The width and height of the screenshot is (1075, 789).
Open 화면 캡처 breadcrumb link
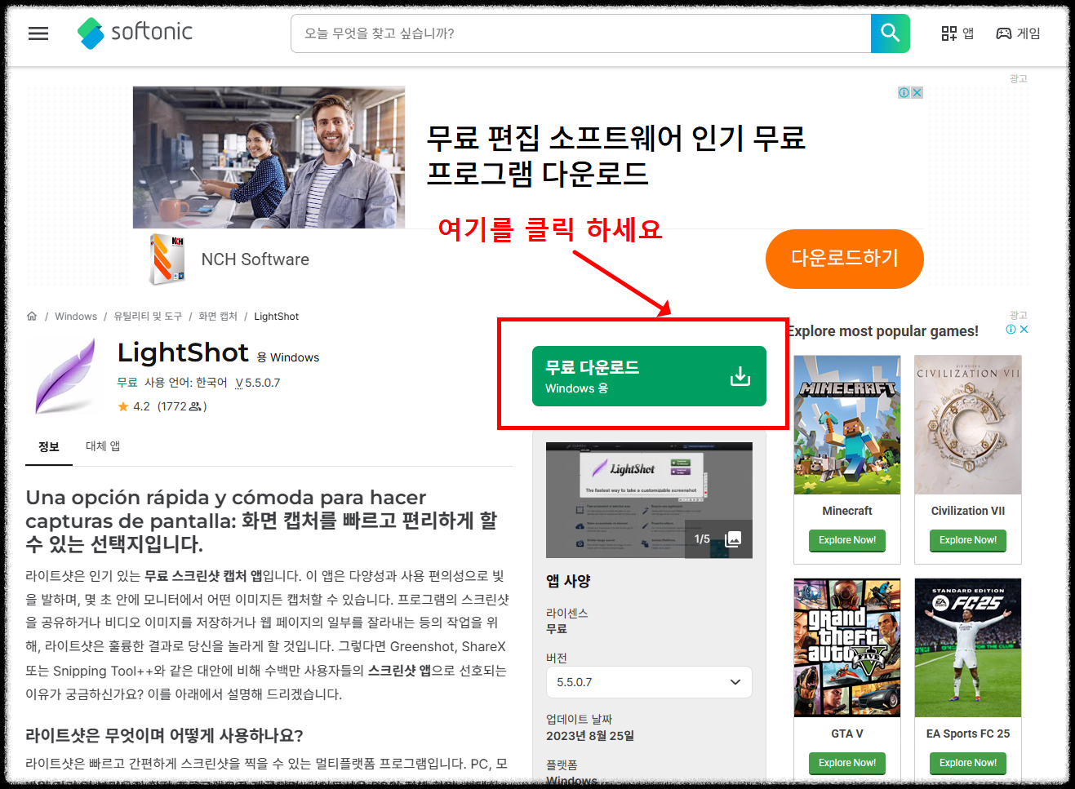[218, 317]
